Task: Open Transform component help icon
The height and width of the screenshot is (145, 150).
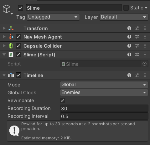Action: tap(129, 28)
